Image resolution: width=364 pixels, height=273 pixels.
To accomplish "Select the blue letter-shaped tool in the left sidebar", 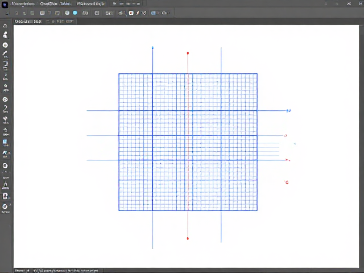I will (6, 154).
